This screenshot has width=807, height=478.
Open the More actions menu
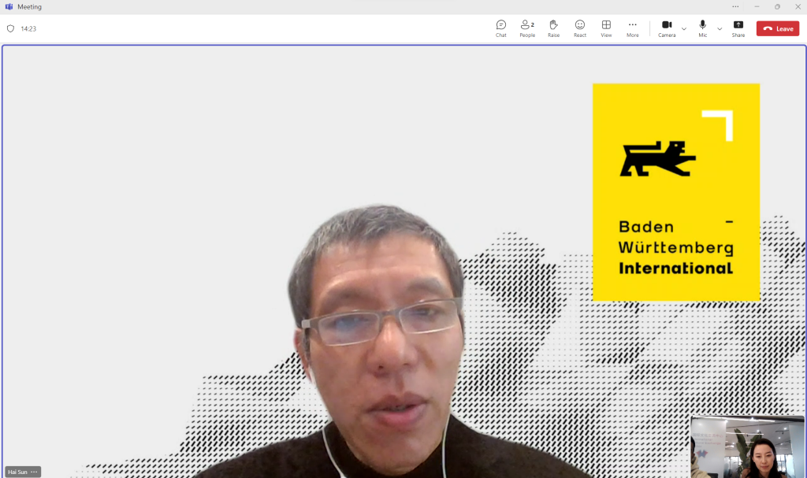click(x=633, y=28)
